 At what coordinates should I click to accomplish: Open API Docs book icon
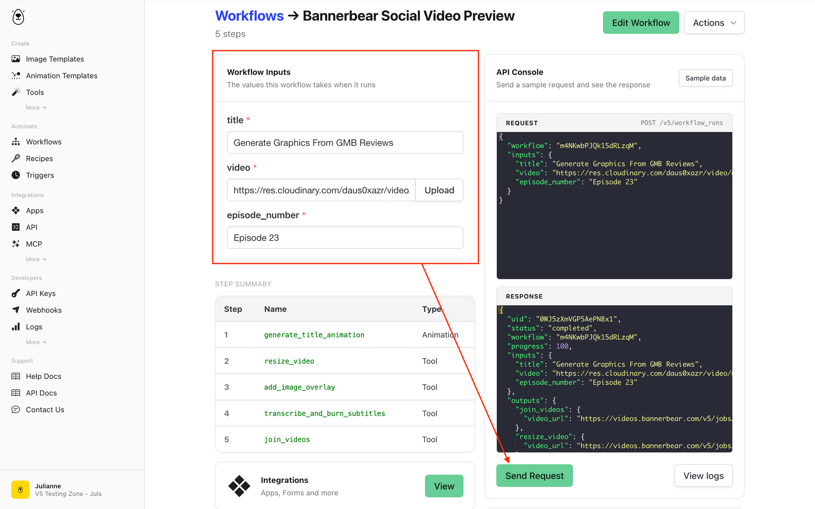click(16, 393)
